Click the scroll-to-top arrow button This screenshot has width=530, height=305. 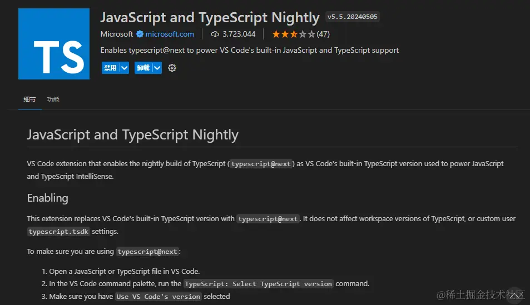(x=515, y=296)
